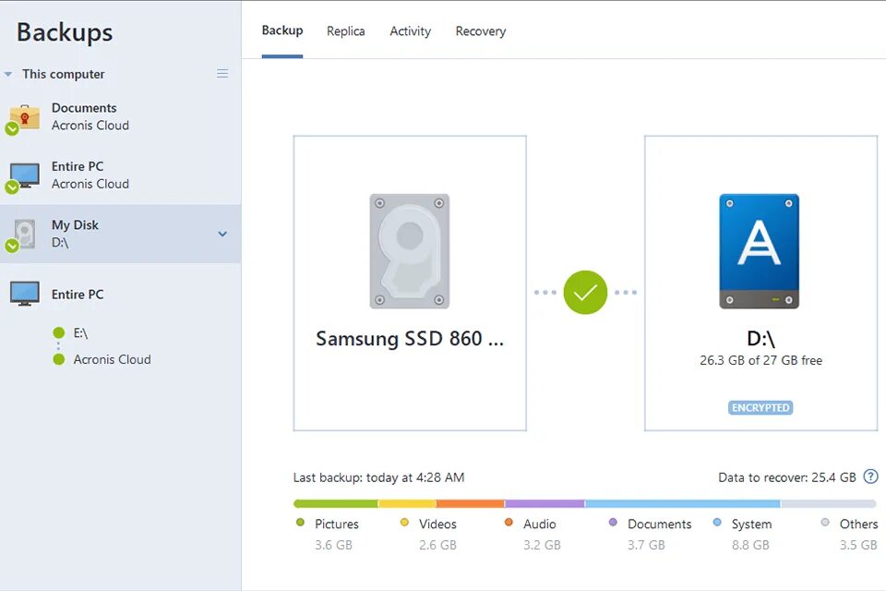Click the green checkmark between source and destination
Viewport: 886px width, 591px height.
pos(584,293)
